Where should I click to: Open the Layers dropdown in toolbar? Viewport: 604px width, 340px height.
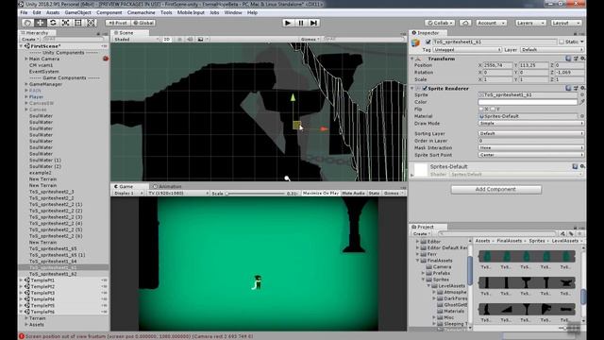(x=530, y=23)
